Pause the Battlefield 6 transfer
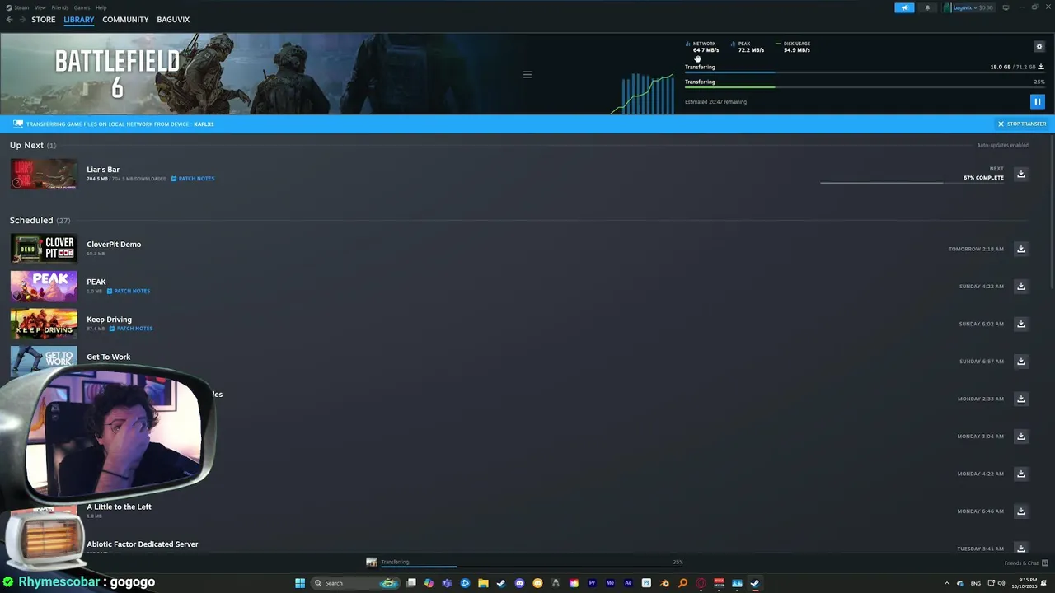 click(x=1037, y=102)
